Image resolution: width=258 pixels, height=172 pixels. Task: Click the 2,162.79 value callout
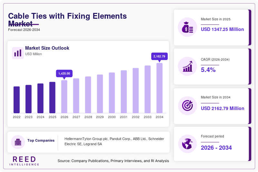coord(159,56)
